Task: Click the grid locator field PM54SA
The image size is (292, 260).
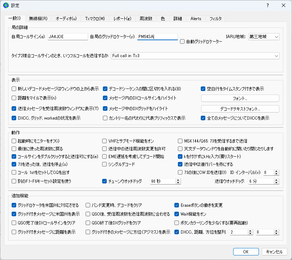Action: (157, 37)
